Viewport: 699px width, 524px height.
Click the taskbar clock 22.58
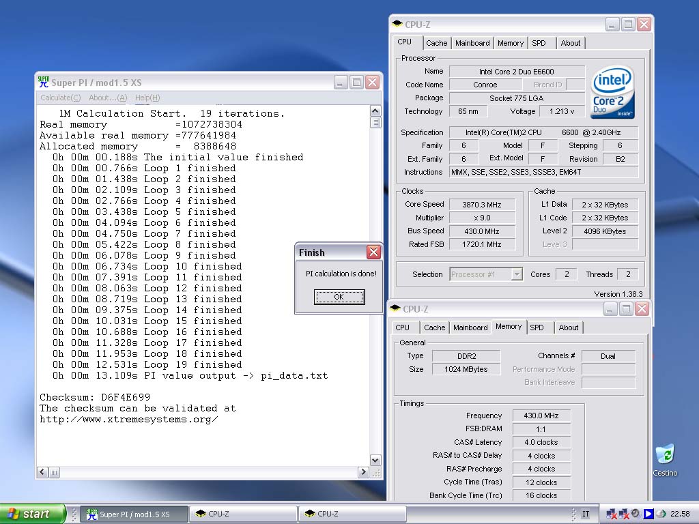(x=680, y=514)
